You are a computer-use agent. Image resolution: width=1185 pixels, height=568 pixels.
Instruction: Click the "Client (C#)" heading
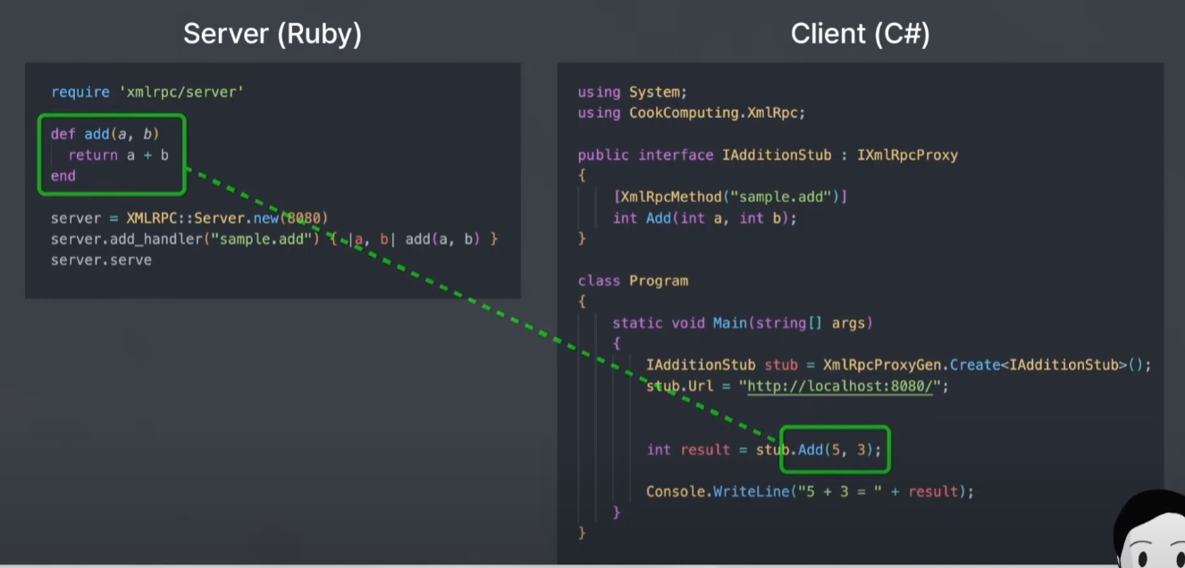coord(861,34)
